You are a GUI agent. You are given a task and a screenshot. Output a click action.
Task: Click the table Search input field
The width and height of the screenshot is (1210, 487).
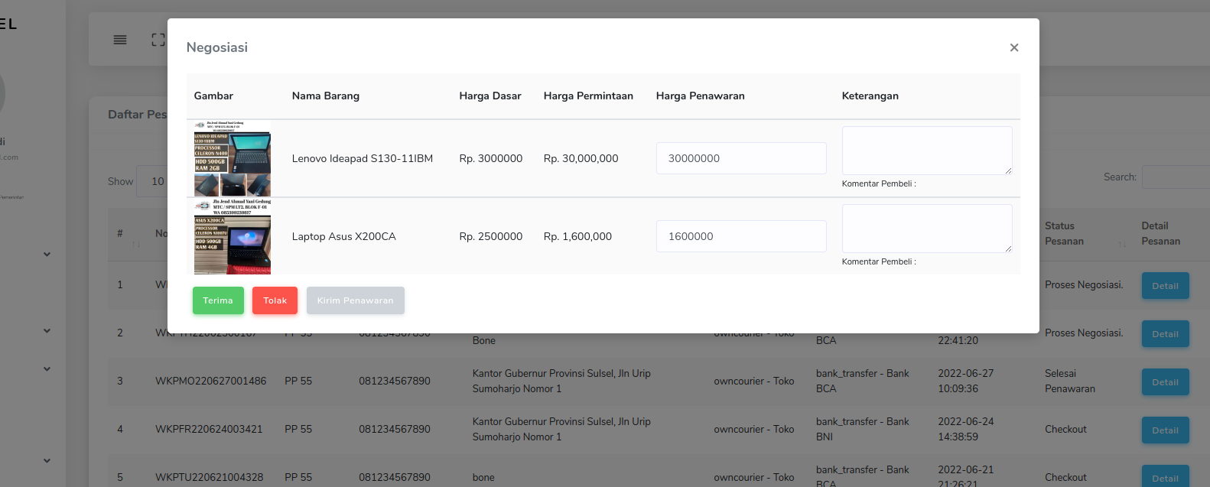[1176, 177]
